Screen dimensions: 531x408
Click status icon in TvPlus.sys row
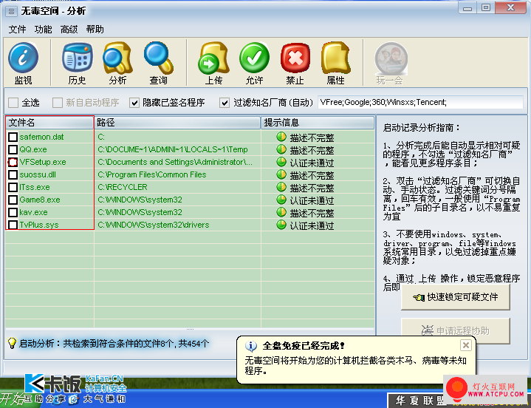pos(281,225)
